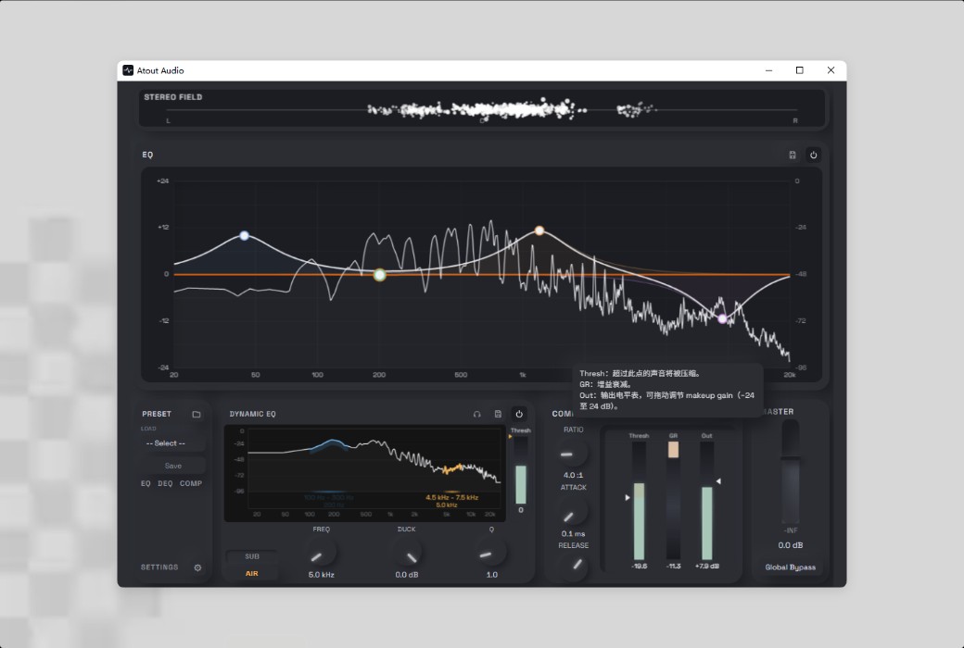Click the Dynamic EQ Thresh meter
Screen dimensions: 964x648
tap(521, 470)
